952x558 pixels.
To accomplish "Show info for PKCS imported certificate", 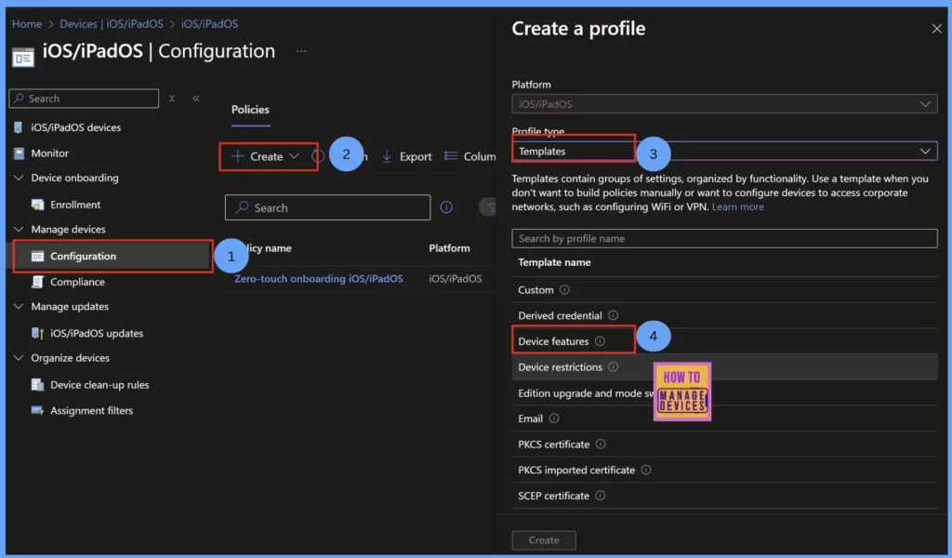I will point(646,470).
